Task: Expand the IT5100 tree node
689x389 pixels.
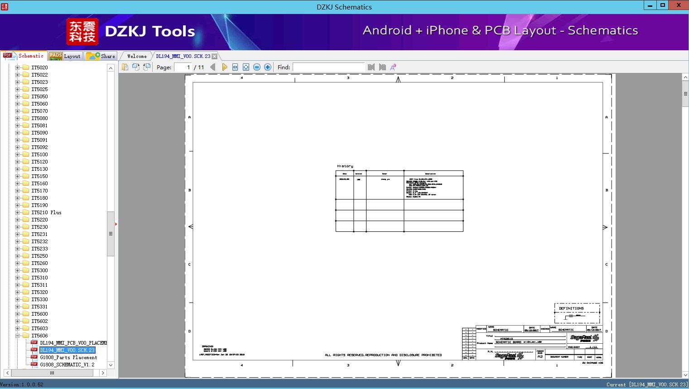Action: (17, 154)
